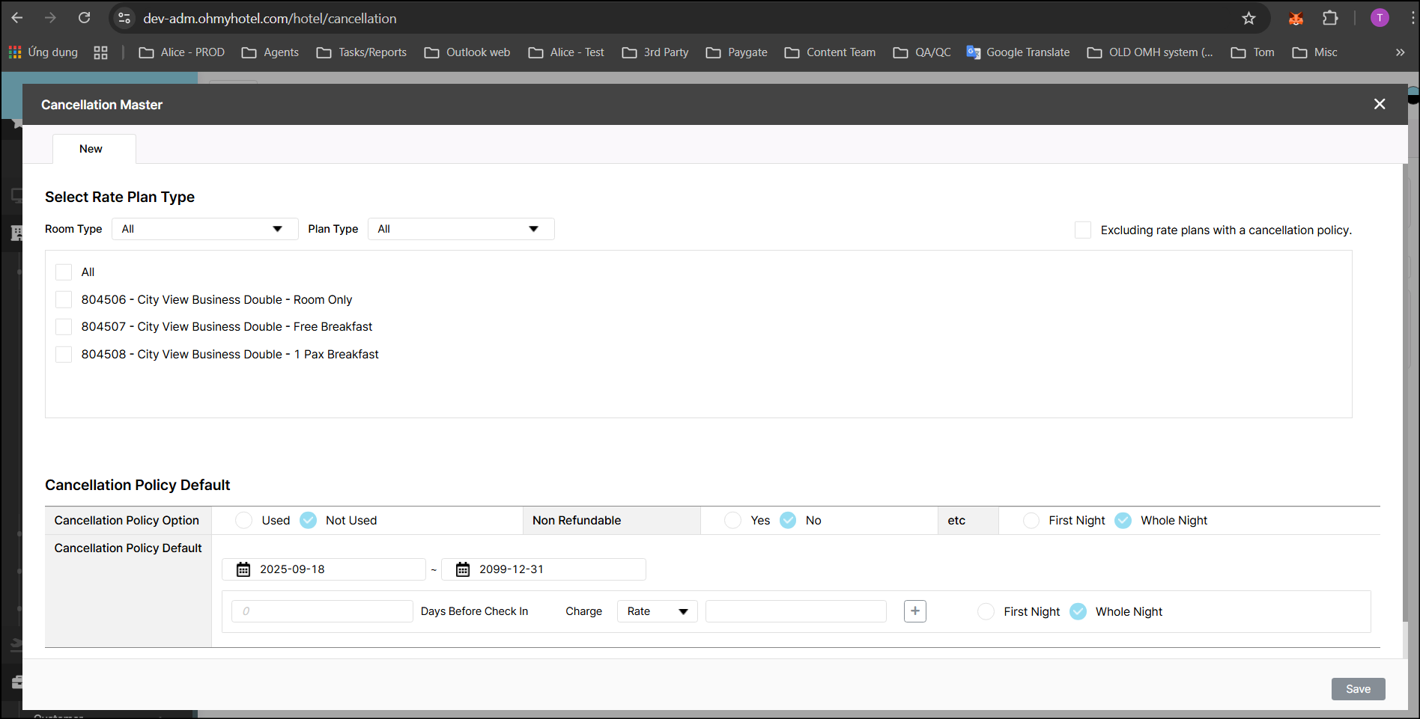Viewport: 1420px width, 719px height.
Task: Click the plus icon to add policy row
Action: coord(914,611)
